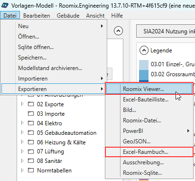The width and height of the screenshot is (195, 181).
Task: Choose Excel-Raumbuch... export option
Action: coord(149,152)
